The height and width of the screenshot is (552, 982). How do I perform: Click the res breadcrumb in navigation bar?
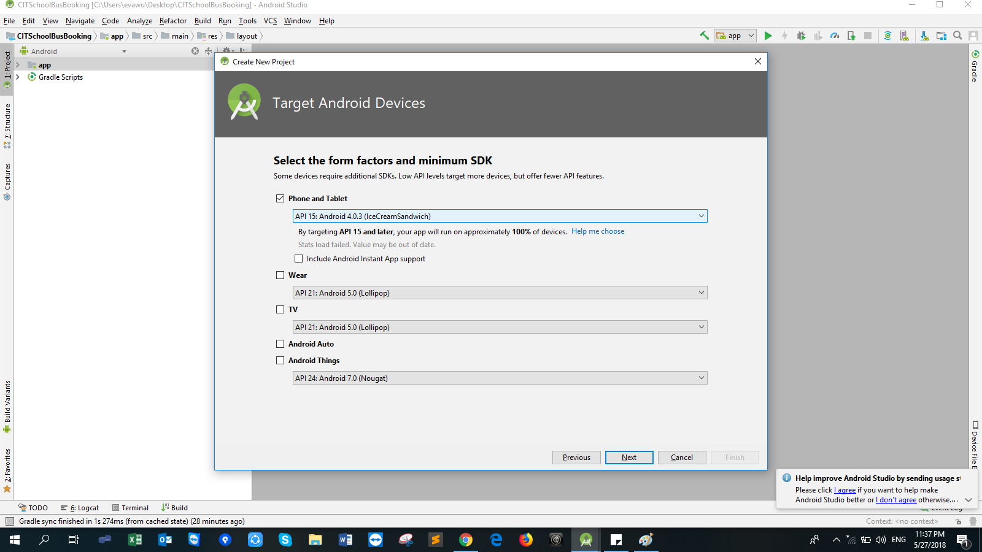click(x=207, y=36)
